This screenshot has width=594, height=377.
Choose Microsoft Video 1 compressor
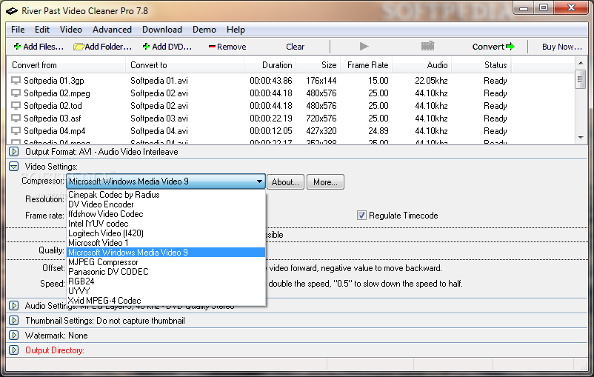[x=166, y=243]
